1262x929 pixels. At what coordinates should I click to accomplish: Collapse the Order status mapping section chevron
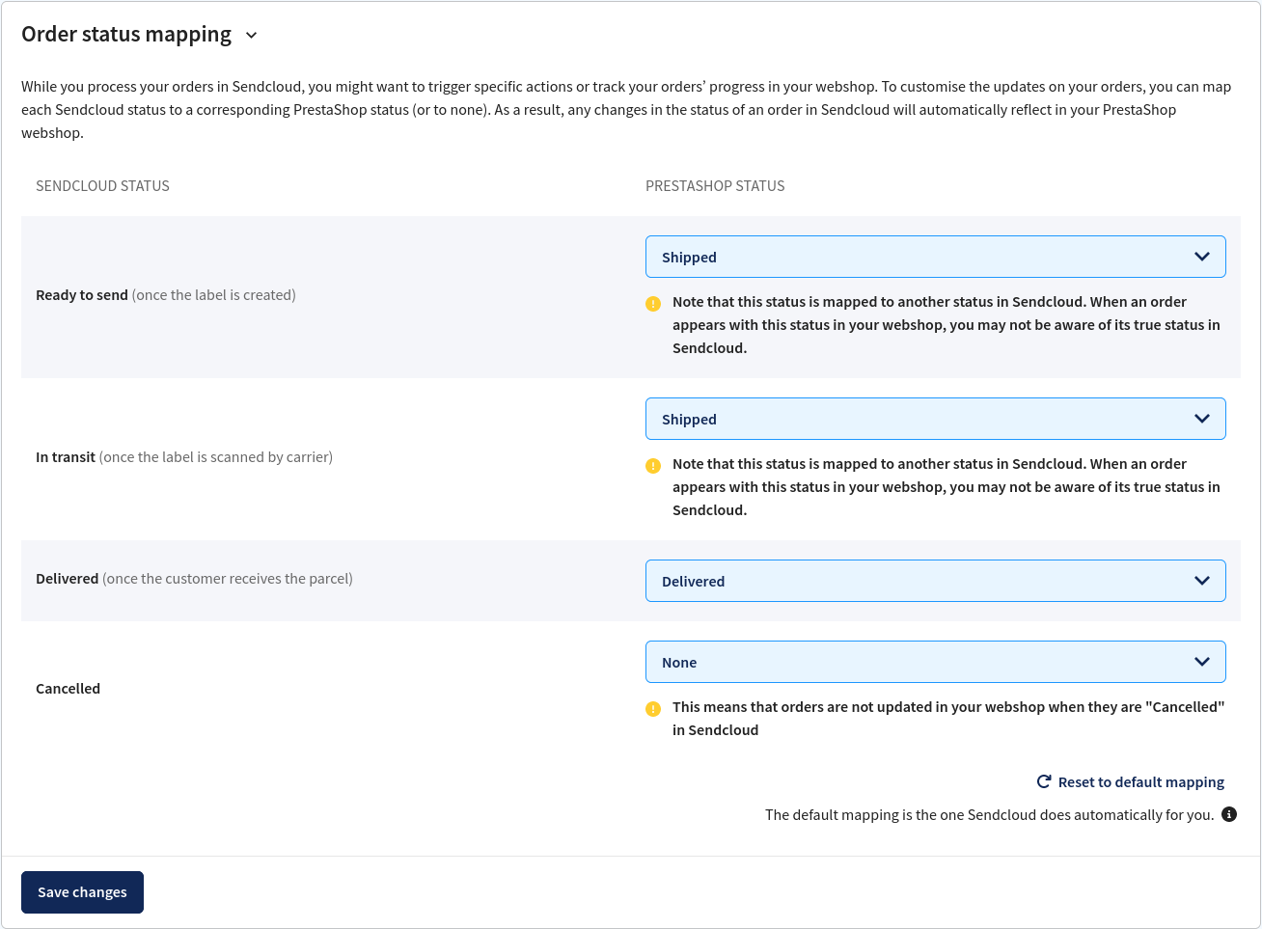[x=251, y=35]
